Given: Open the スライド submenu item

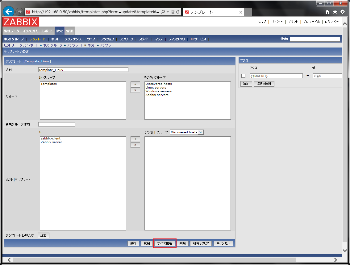Looking at the screenshot, I should click(x=144, y=39).
